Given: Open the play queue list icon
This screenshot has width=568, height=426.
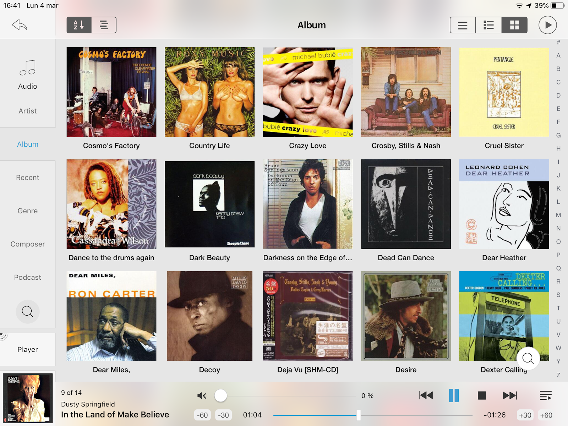Looking at the screenshot, I should point(546,395).
